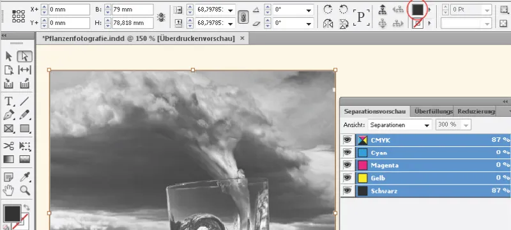511x230 pixels.
Task: Toggle visibility eye for Cyan plate
Action: pos(347,153)
